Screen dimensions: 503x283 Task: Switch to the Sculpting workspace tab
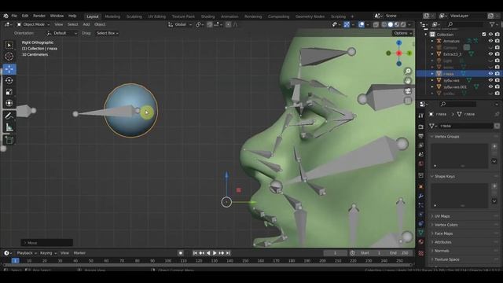pos(134,17)
